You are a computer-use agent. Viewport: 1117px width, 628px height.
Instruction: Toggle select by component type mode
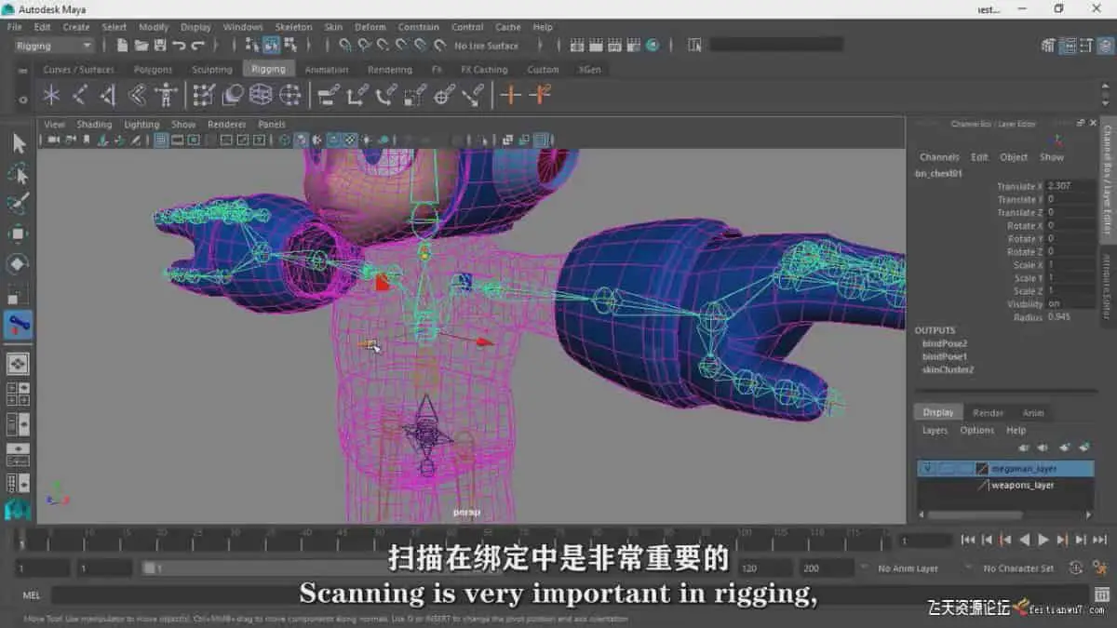tap(289, 45)
